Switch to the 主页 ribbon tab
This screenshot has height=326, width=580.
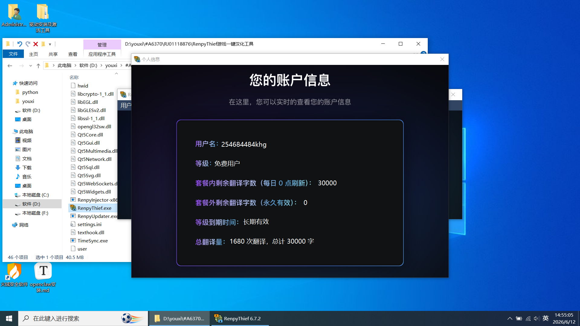click(x=34, y=54)
